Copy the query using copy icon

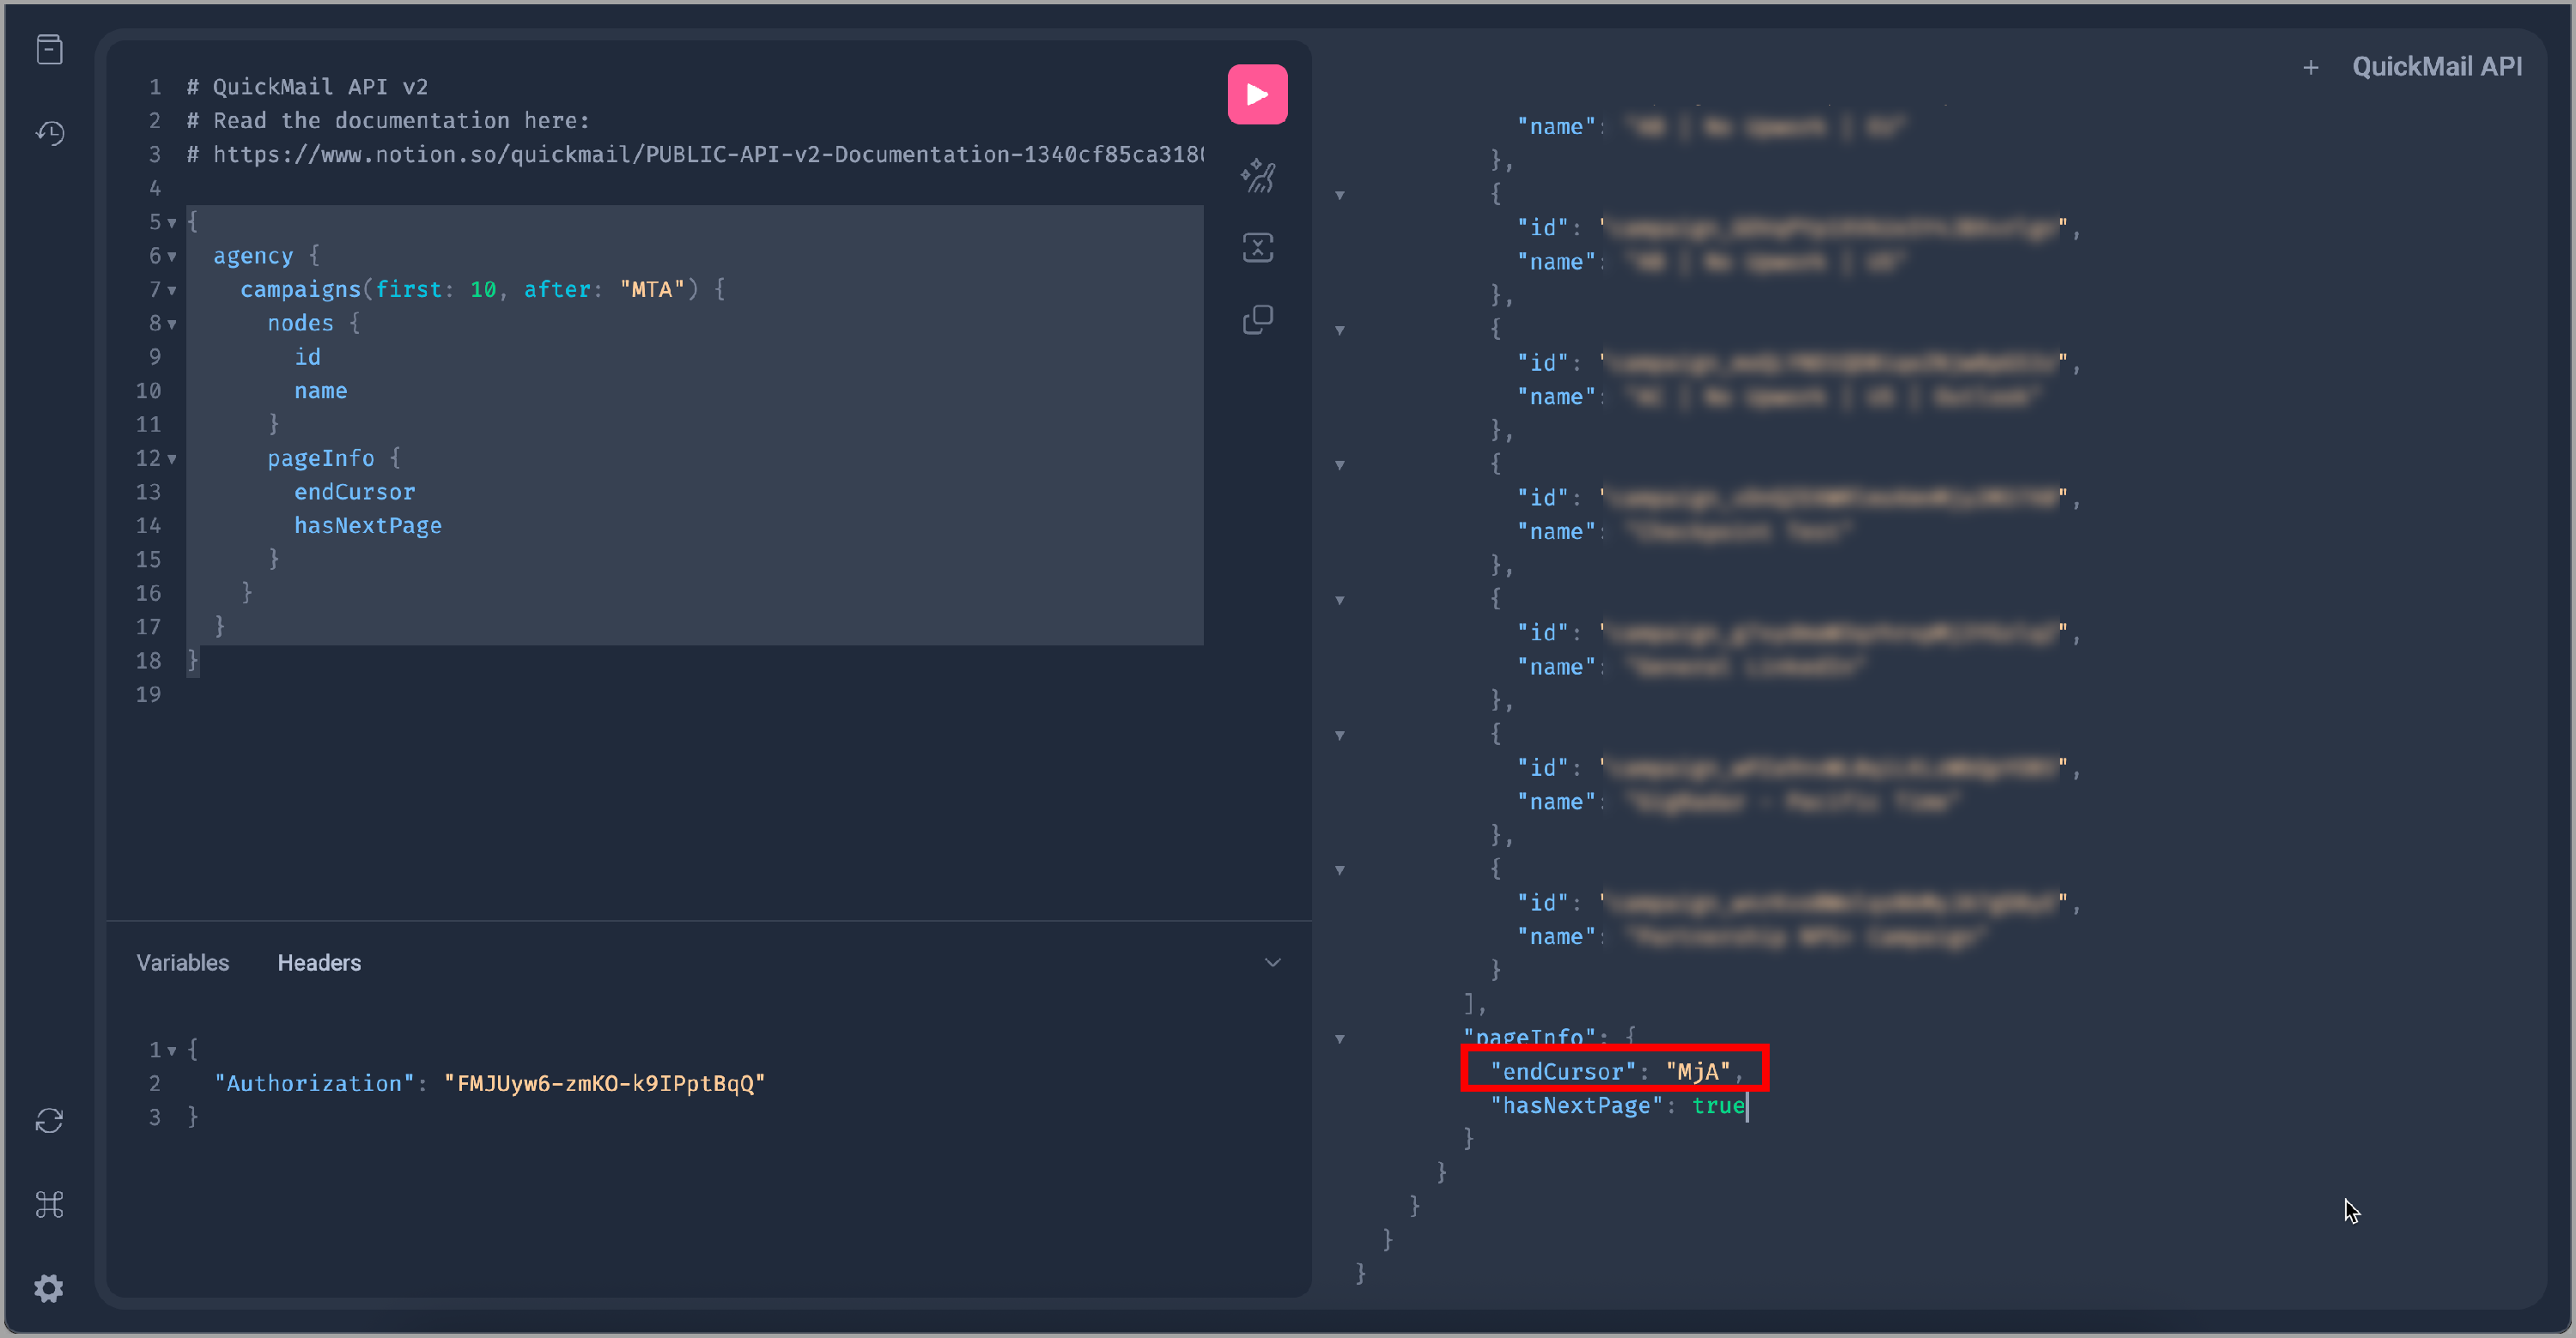tap(1257, 320)
